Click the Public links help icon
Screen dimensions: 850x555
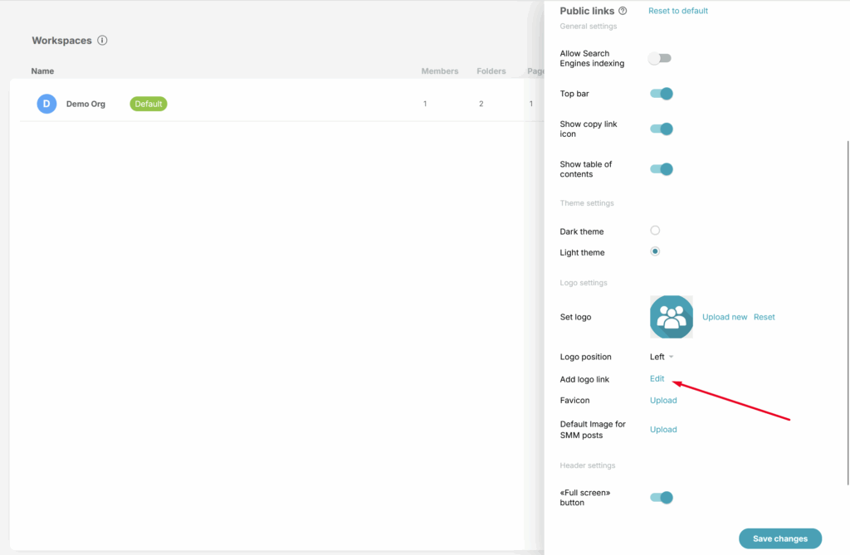pyautogui.click(x=623, y=11)
